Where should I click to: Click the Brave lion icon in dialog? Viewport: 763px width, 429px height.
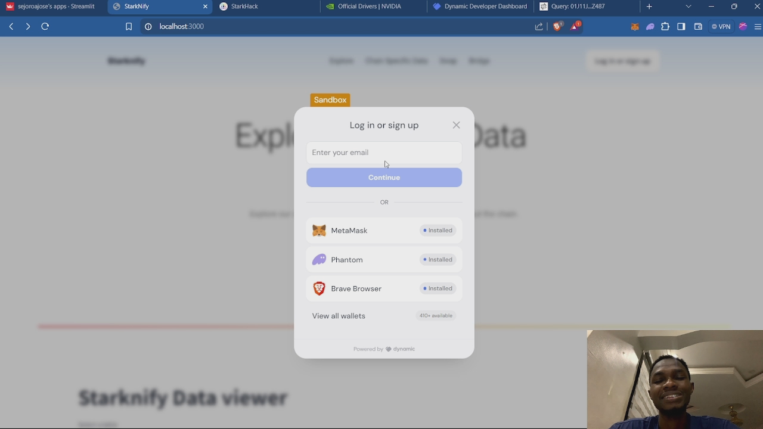[x=319, y=288]
